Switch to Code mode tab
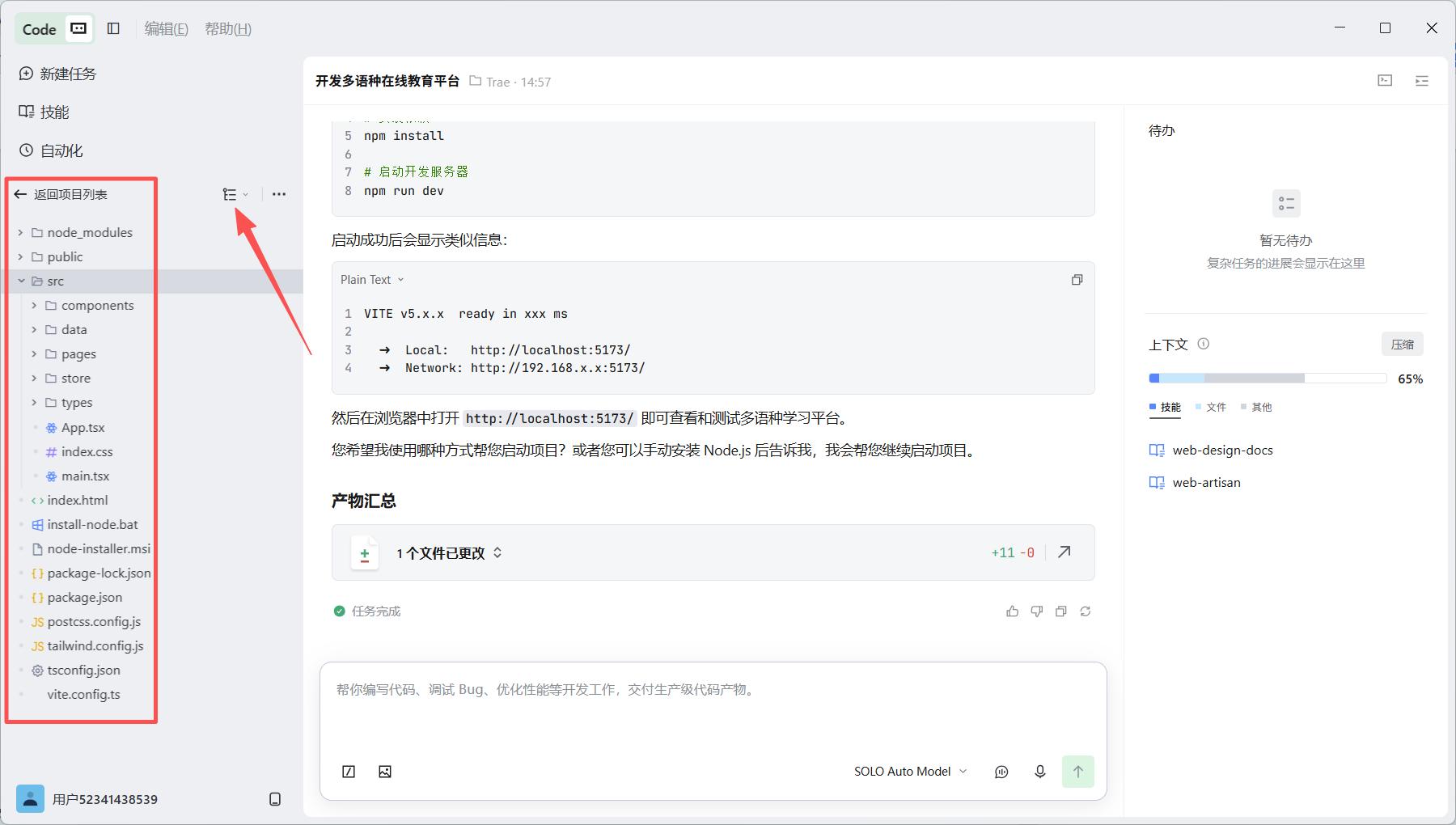1456x825 pixels. pos(39,29)
